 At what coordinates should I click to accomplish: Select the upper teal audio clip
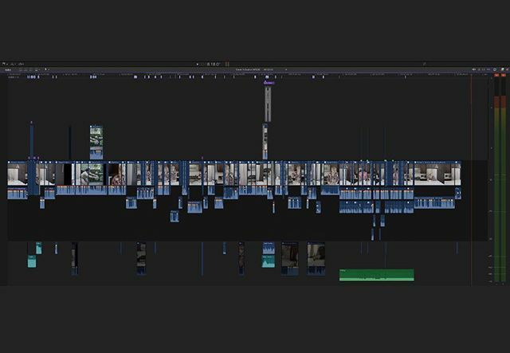pos(39,248)
